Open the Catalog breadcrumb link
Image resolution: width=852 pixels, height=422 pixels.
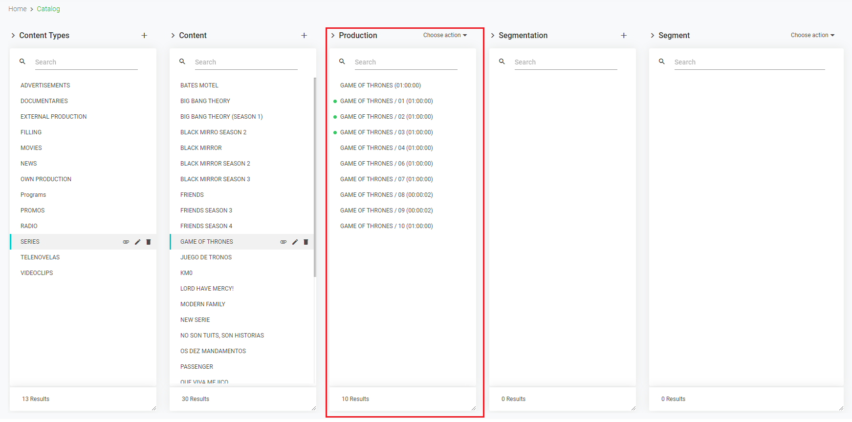[x=48, y=9]
